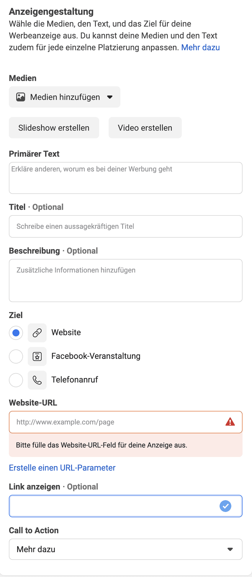This screenshot has height=577, width=252.
Task: Open the Medien hinzufügen dropdown
Action: 65,97
